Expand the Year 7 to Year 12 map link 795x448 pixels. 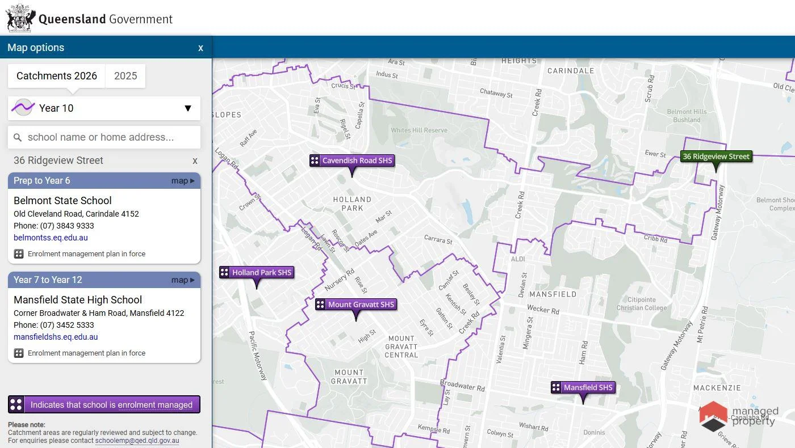(183, 280)
